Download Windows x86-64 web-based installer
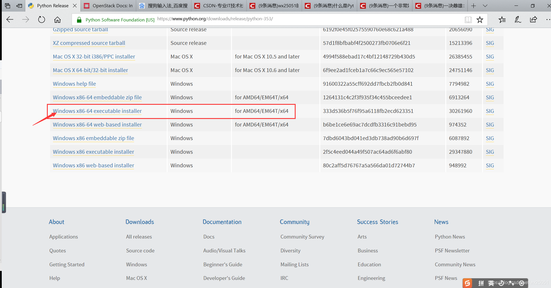The height and width of the screenshot is (288, 551). [x=97, y=125]
